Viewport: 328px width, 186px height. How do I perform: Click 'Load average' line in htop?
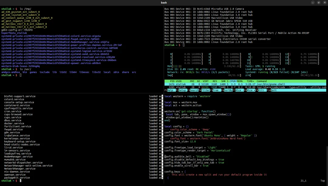pyautogui.click(x=265, y=69)
